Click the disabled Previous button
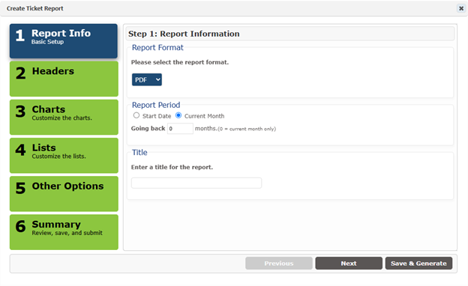 tap(279, 264)
